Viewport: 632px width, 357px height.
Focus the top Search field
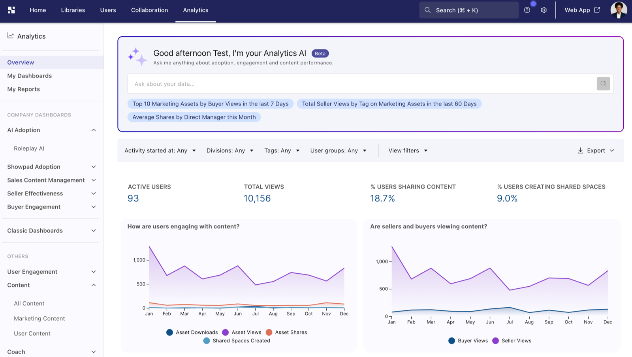point(469,10)
